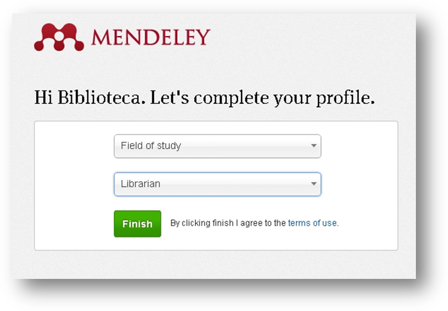Click the "Hi Biblioteca" greeting heading

pyautogui.click(x=204, y=98)
